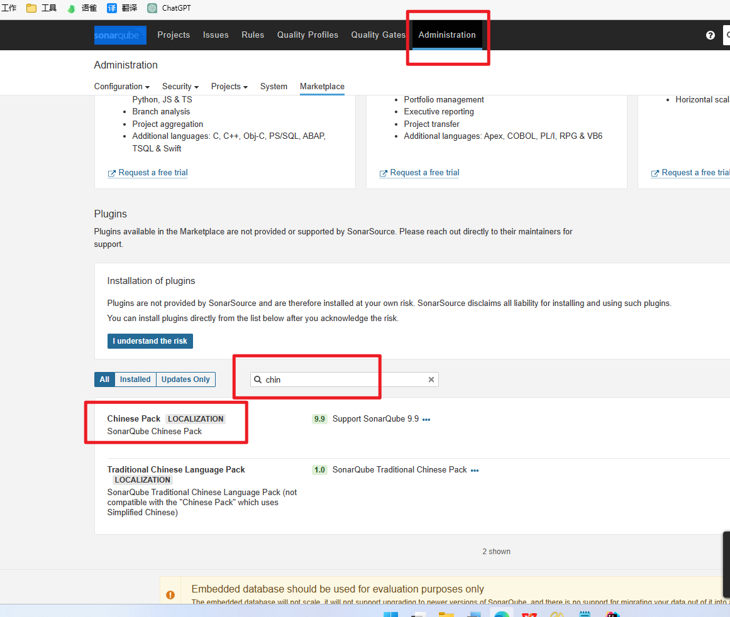Click the 9.9 version badge

(319, 419)
